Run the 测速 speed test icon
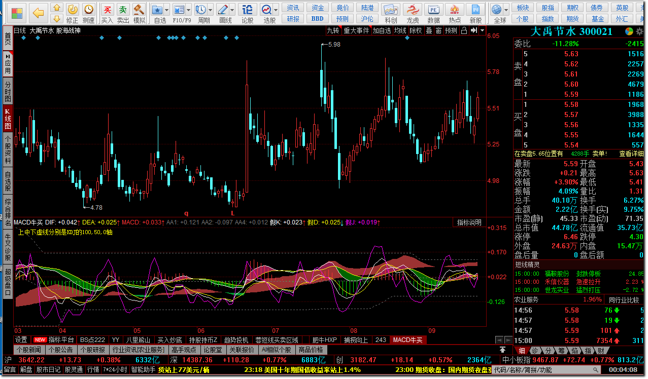 (x=88, y=9)
